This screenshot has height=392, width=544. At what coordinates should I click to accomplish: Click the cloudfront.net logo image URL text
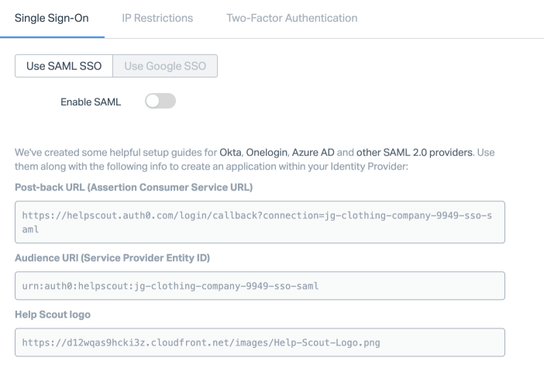pos(201,342)
